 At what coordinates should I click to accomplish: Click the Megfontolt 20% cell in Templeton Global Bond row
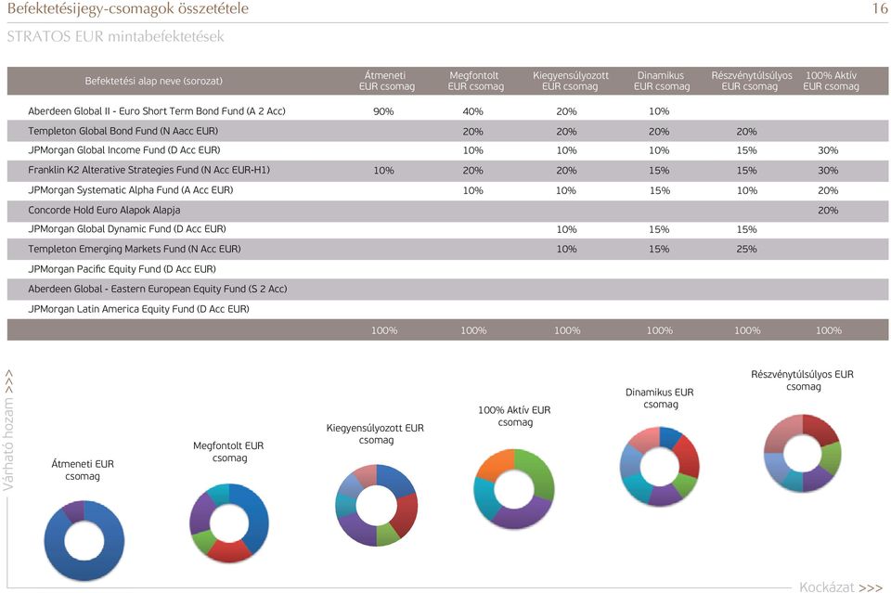(472, 131)
